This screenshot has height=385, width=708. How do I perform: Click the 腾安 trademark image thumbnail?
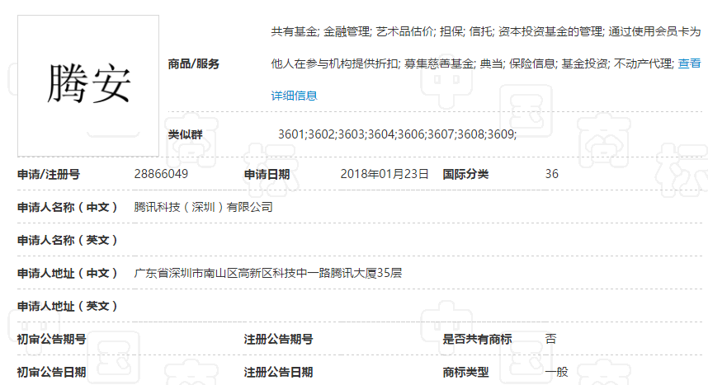[x=88, y=86]
